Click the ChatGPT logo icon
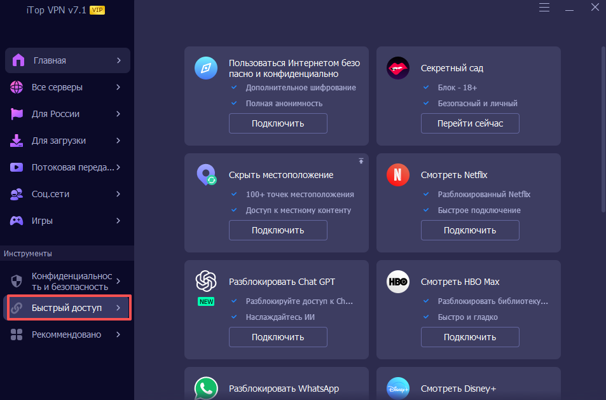 click(206, 280)
